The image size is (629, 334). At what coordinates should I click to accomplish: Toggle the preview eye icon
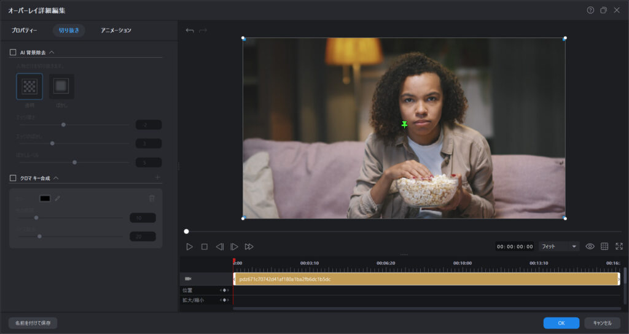point(590,246)
